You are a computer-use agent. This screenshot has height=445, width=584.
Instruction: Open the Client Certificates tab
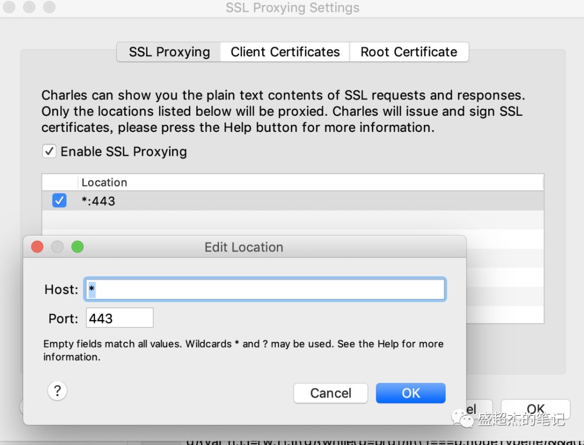point(285,52)
